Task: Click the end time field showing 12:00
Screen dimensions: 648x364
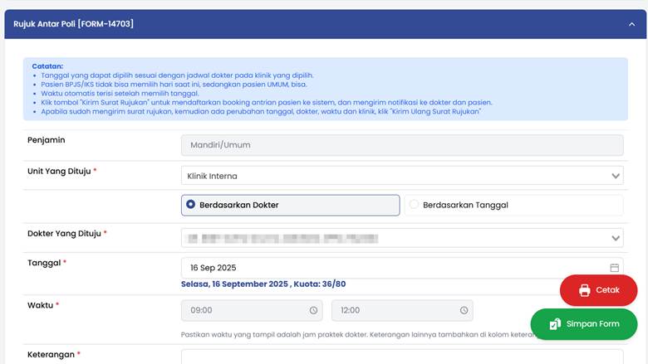Action: (x=395, y=310)
